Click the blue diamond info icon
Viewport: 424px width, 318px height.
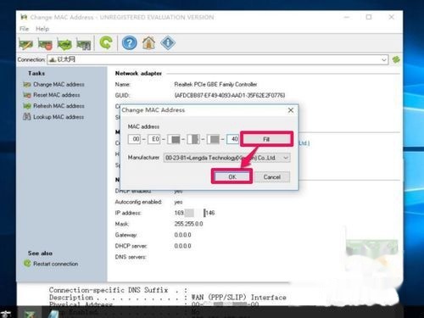pos(168,43)
